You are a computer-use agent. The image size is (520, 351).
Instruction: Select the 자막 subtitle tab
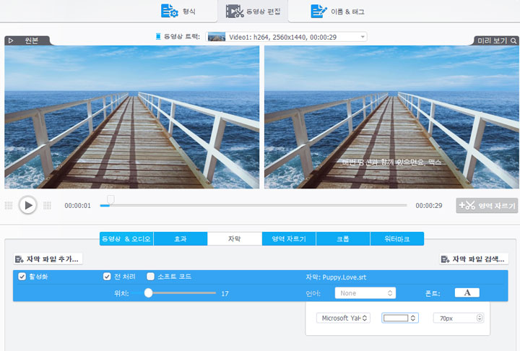235,238
